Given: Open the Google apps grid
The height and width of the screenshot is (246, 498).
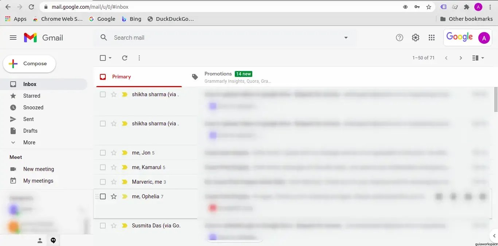Looking at the screenshot, I should coord(432,38).
